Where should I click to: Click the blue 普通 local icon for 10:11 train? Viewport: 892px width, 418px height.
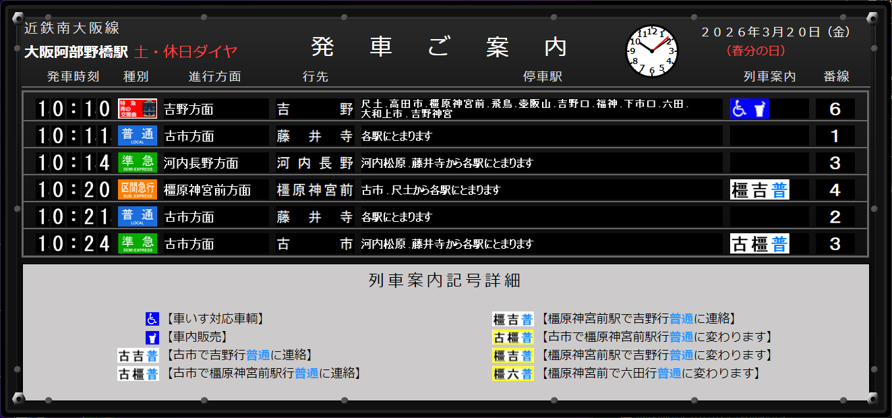tap(138, 135)
